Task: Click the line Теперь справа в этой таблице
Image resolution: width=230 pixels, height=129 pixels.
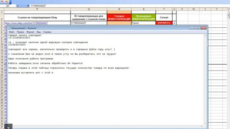Action: 69,68
